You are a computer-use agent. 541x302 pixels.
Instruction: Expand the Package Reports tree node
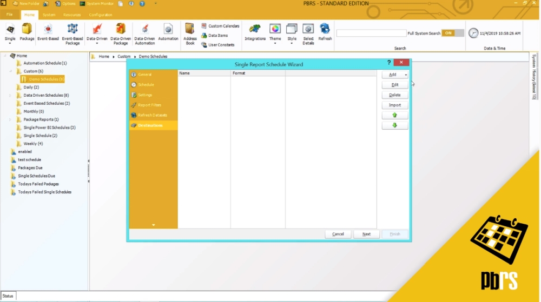[10, 119]
